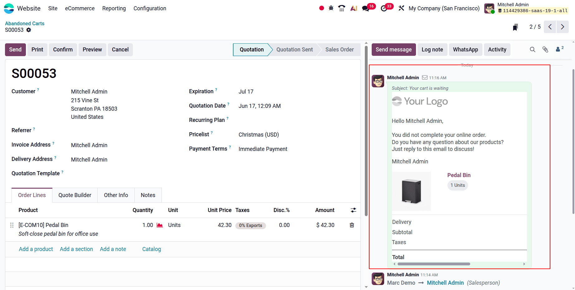Image resolution: width=575 pixels, height=290 pixels.
Task: Click Add a section link
Action: 76,249
